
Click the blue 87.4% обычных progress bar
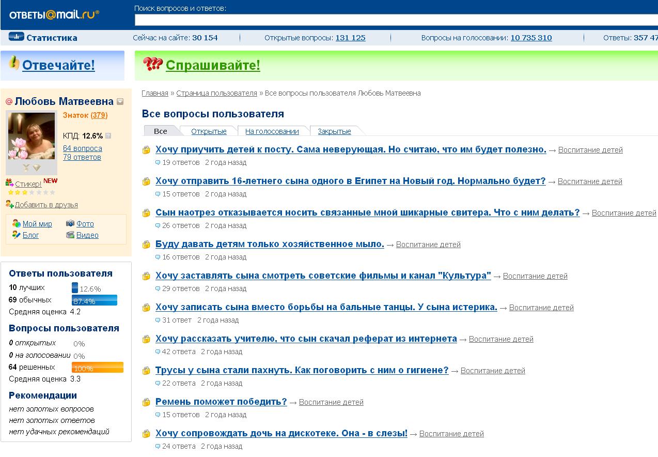[x=95, y=300]
